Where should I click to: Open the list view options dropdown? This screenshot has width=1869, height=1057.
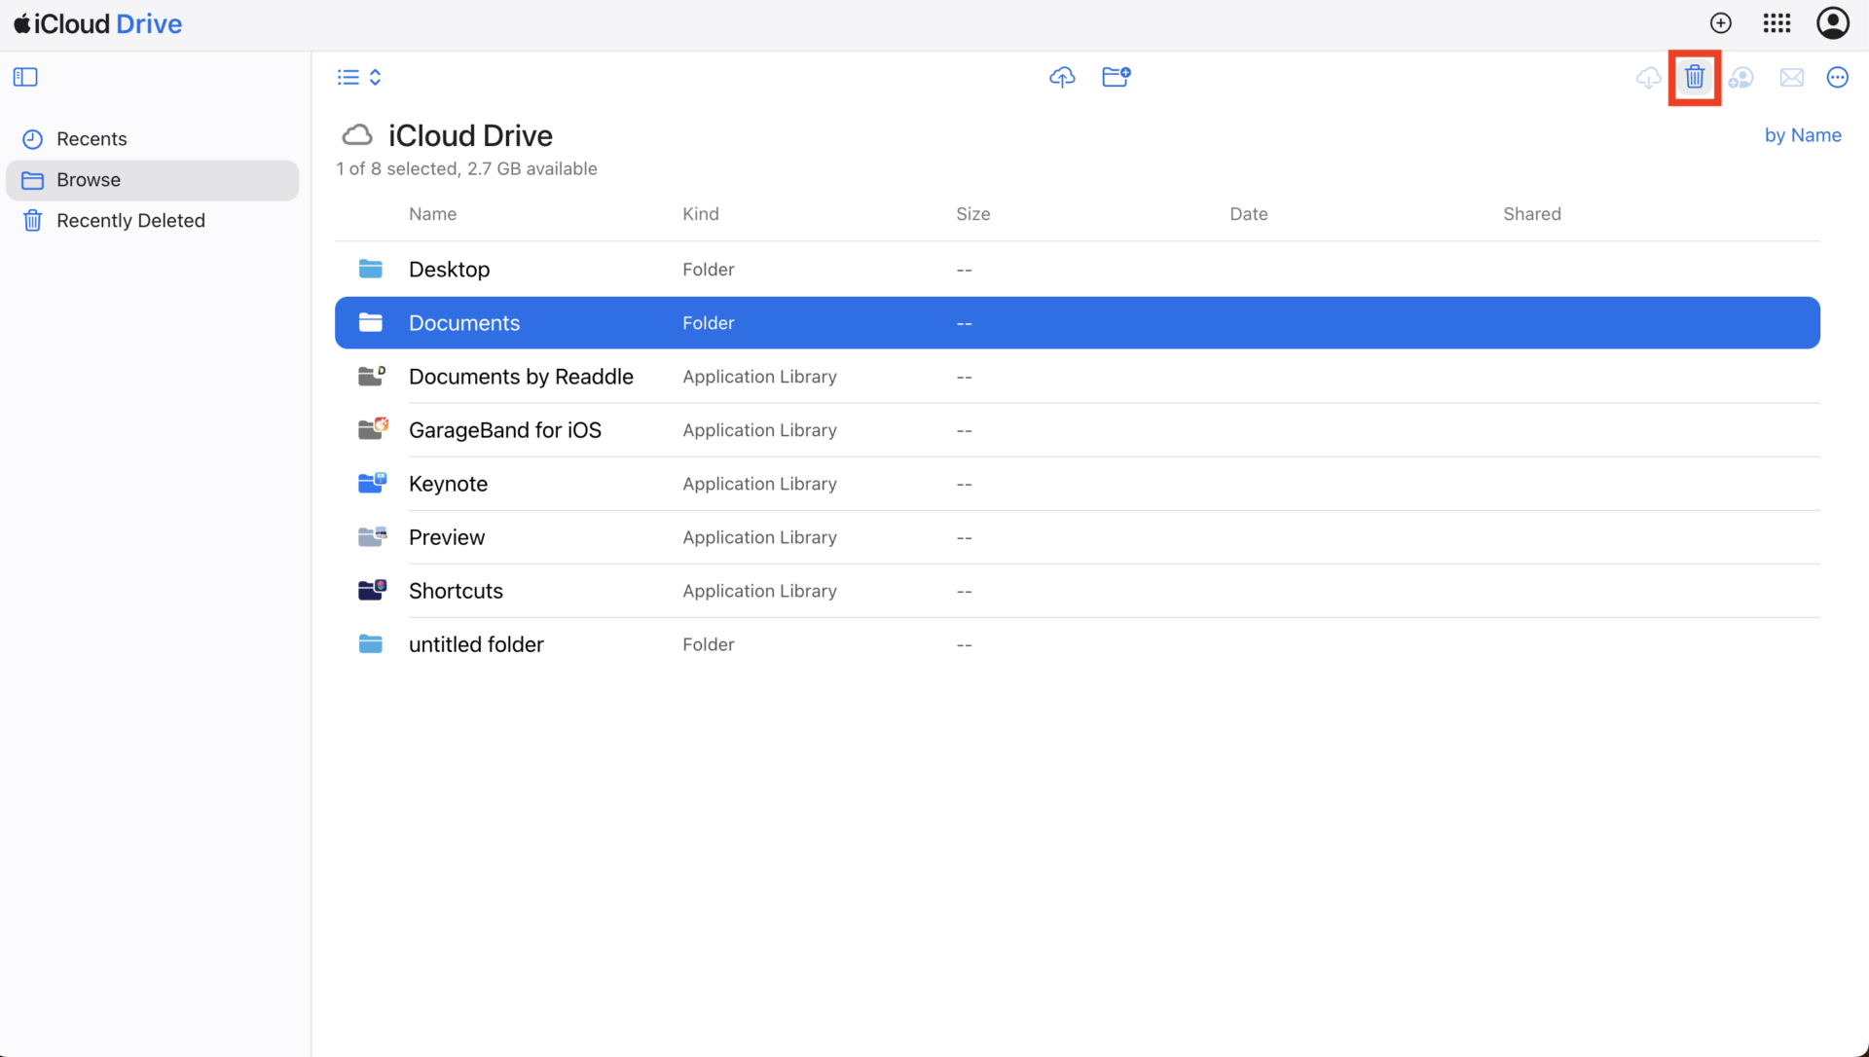[x=359, y=77]
